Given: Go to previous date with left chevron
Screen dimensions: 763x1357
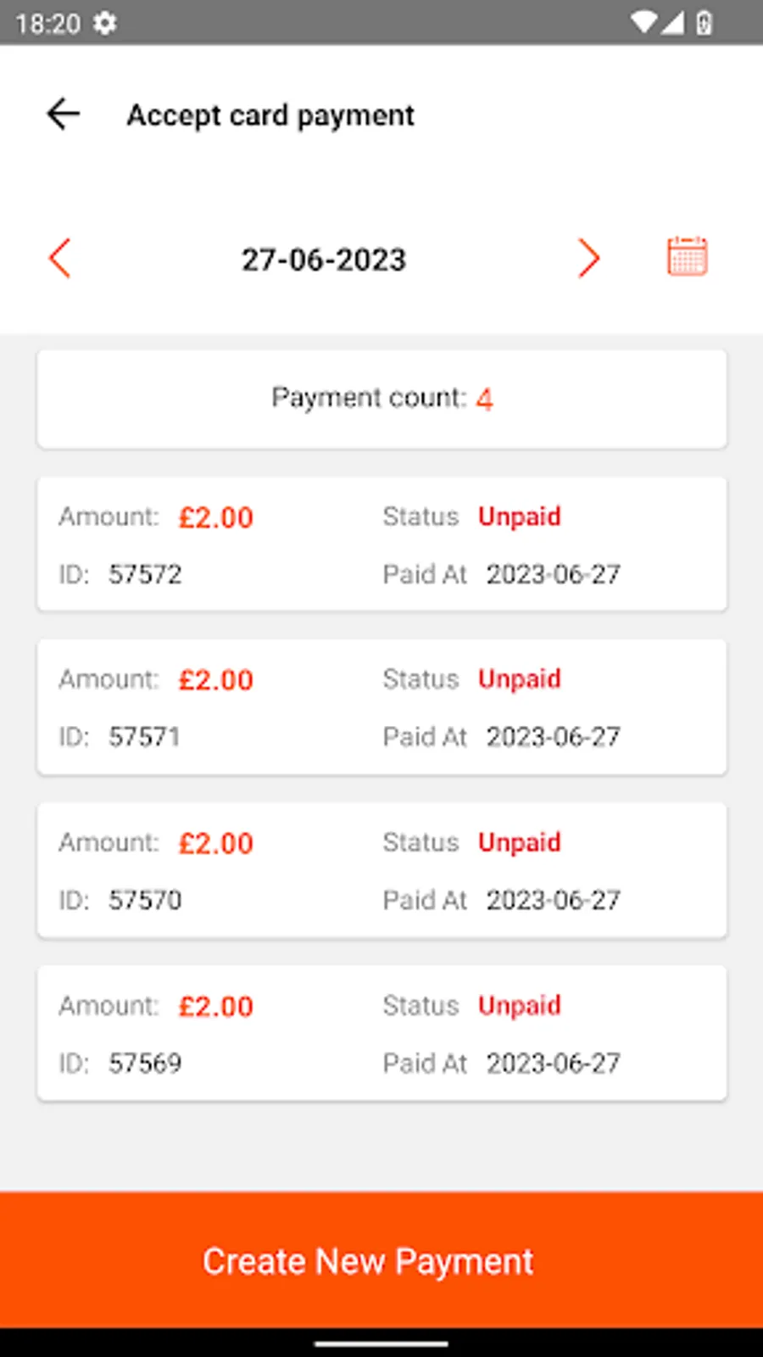Looking at the screenshot, I should click(x=59, y=258).
